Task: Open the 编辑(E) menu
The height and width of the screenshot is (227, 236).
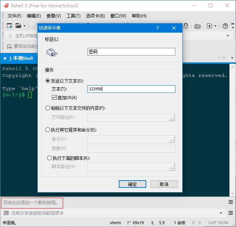Action: point(34,16)
